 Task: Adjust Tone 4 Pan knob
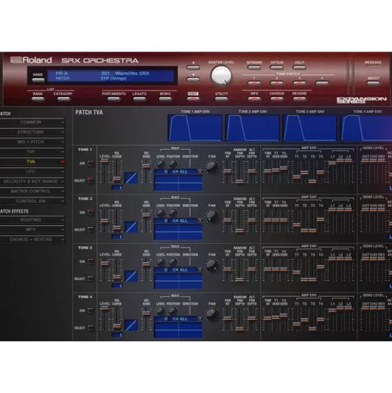point(212,314)
